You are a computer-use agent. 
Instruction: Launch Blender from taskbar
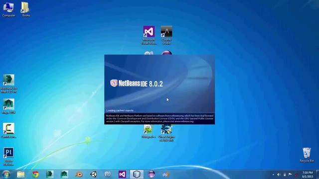pos(79,175)
